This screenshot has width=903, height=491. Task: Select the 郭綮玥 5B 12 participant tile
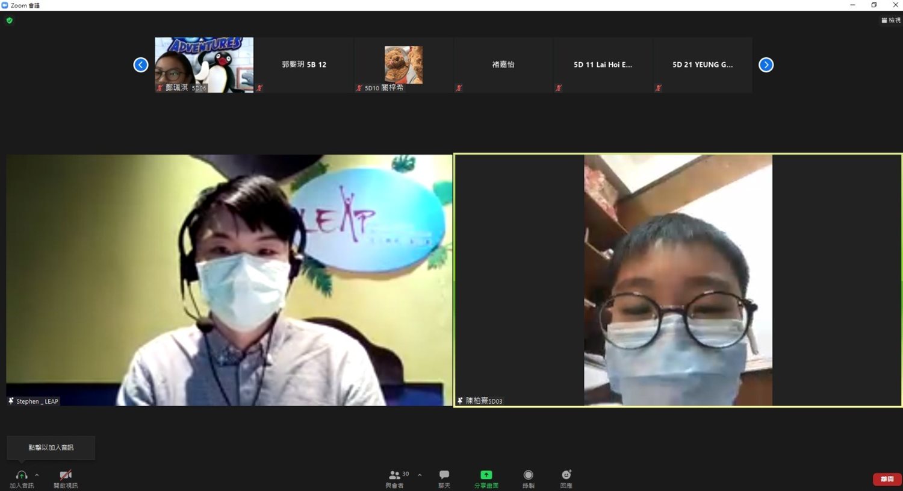pyautogui.click(x=304, y=64)
